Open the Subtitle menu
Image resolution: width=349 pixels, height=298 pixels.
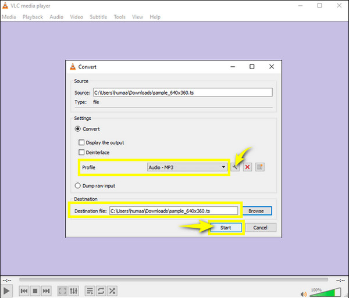pos(98,17)
